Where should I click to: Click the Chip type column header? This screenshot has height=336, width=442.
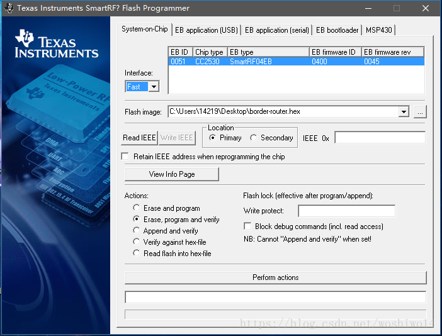[x=210, y=52]
